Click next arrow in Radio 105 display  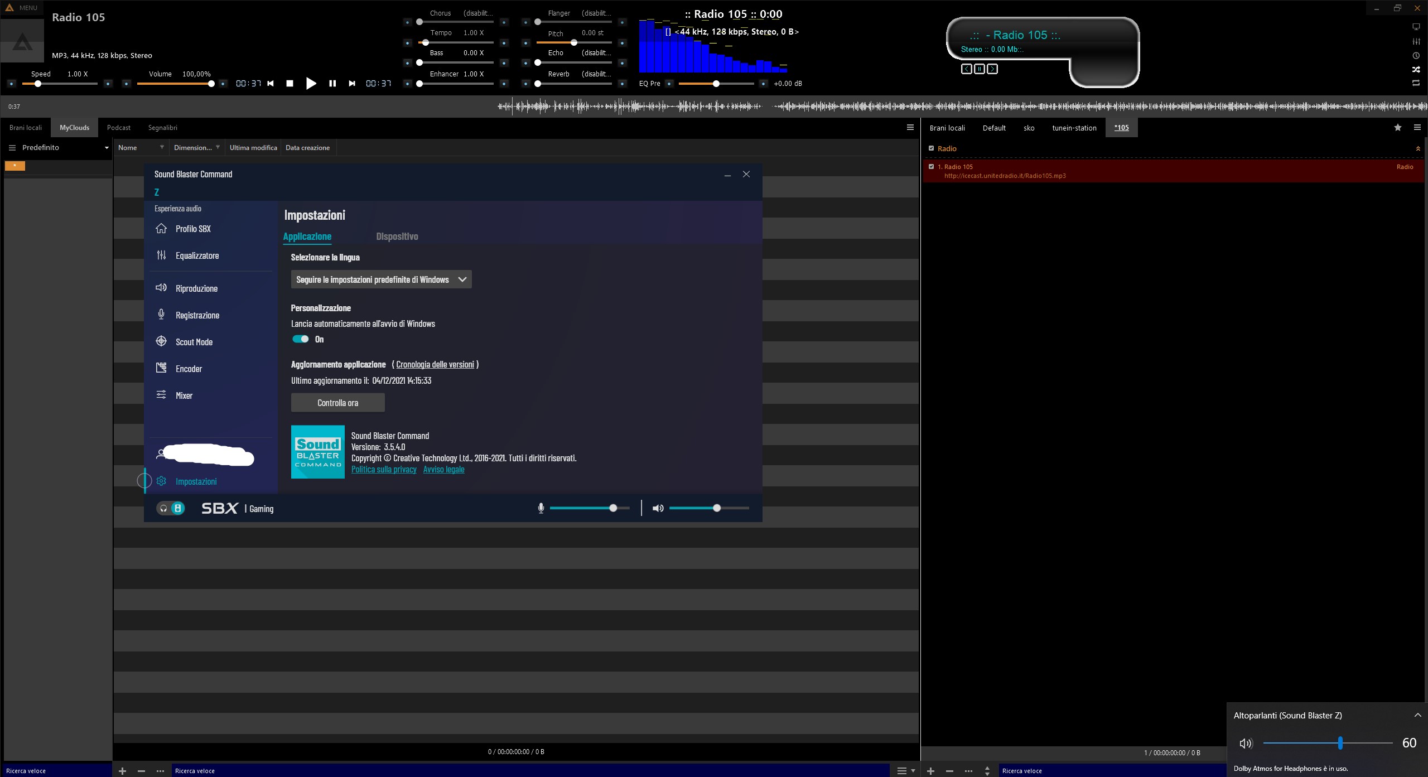click(x=992, y=69)
